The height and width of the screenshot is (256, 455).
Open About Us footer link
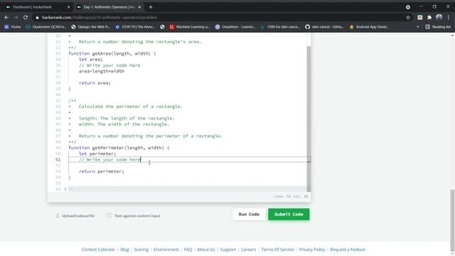pyautogui.click(x=206, y=250)
